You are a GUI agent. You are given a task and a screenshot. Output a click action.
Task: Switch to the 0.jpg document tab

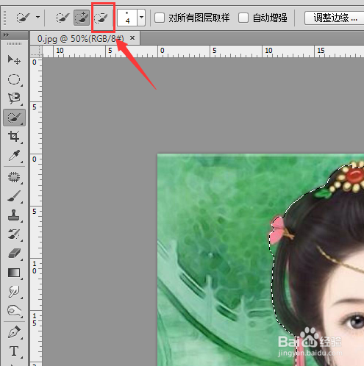[81, 38]
